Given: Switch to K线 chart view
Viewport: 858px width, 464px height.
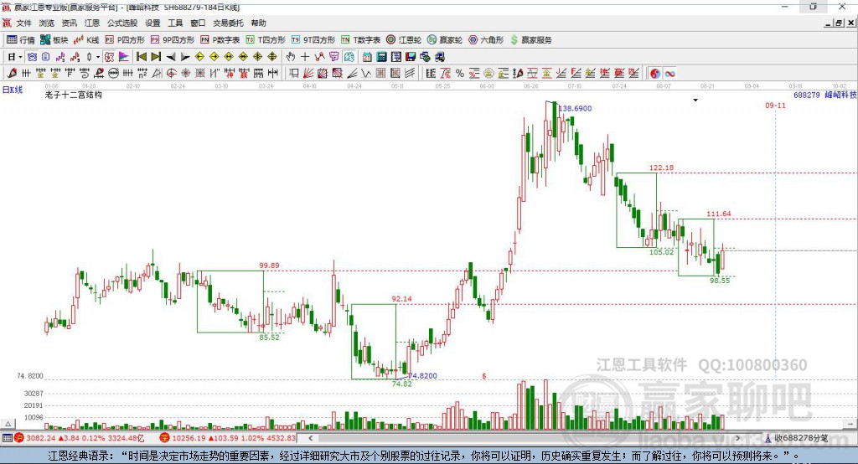Looking at the screenshot, I should (86, 40).
